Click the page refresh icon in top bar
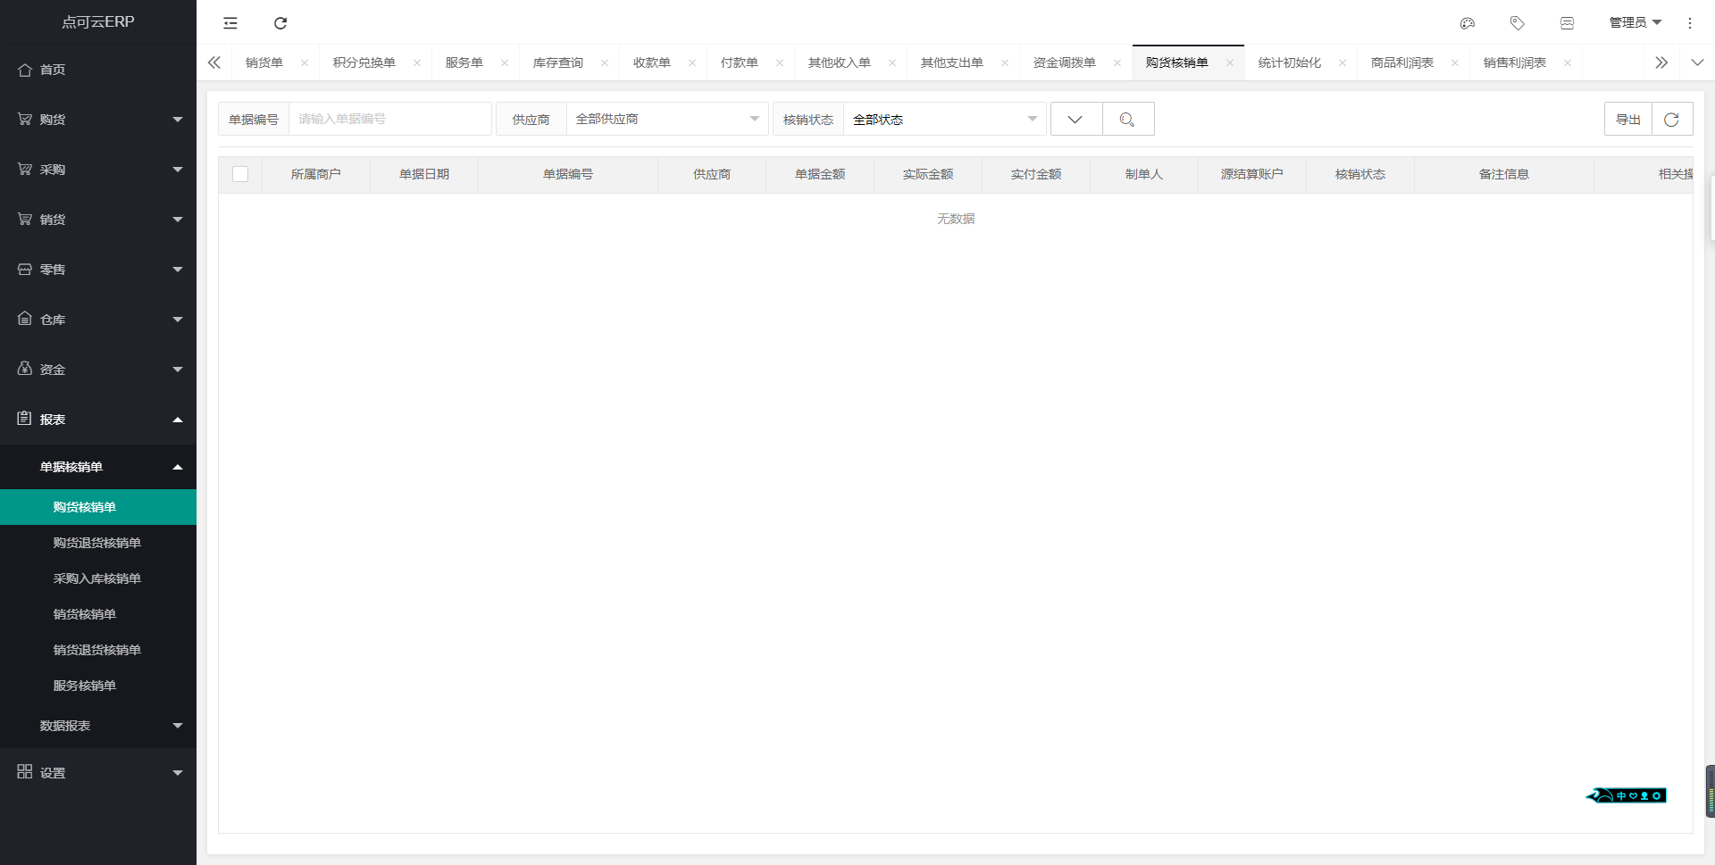 280,23
